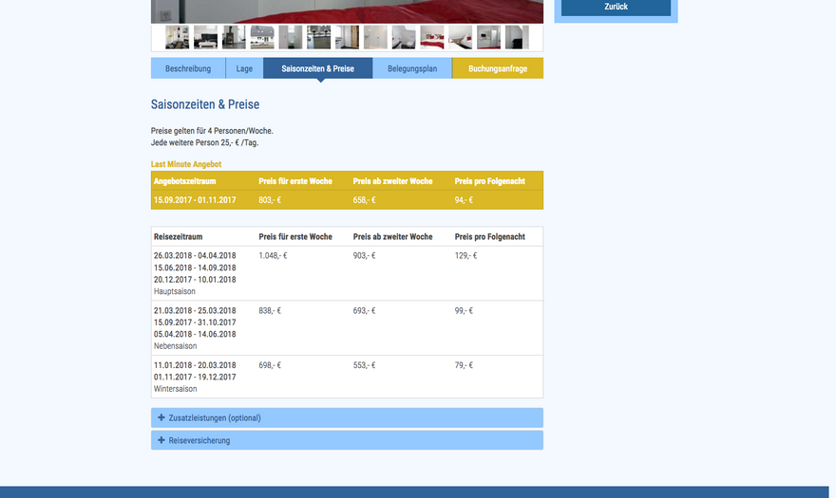This screenshot has height=498, width=836.
Task: Open the Belegungsplan tab
Action: (412, 68)
